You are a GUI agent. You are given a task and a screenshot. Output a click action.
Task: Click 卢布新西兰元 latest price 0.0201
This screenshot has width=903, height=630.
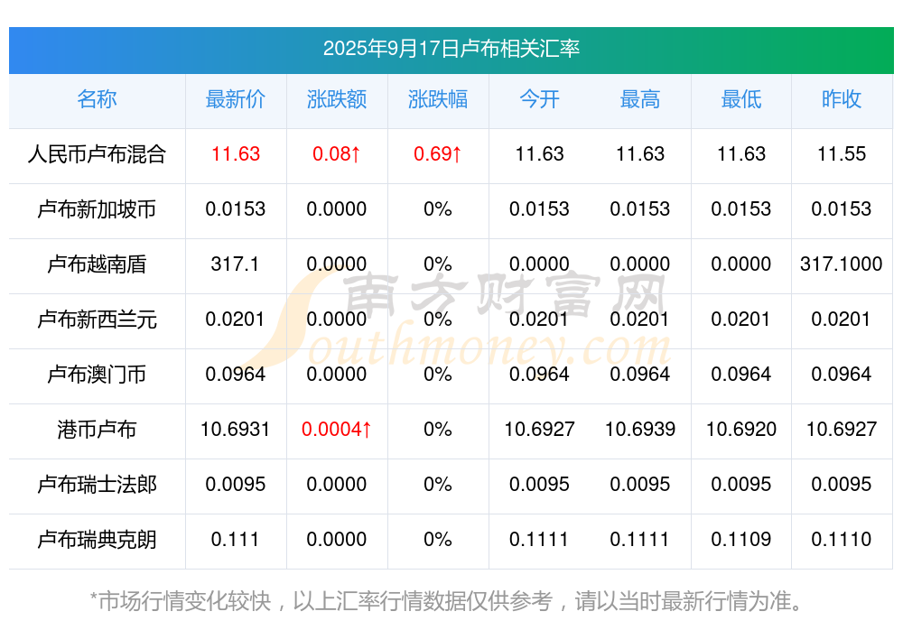click(x=235, y=319)
